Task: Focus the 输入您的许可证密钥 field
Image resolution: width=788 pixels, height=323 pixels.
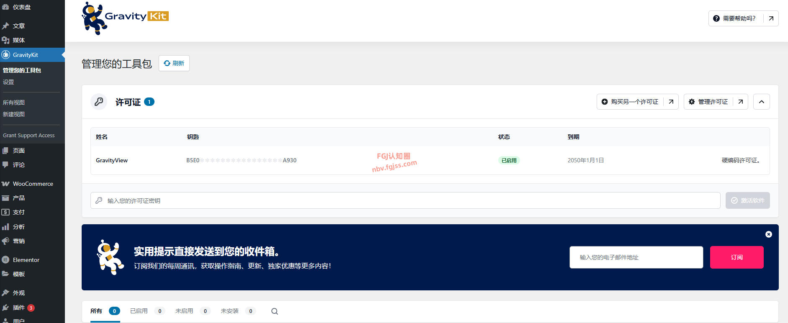Action: pyautogui.click(x=405, y=200)
